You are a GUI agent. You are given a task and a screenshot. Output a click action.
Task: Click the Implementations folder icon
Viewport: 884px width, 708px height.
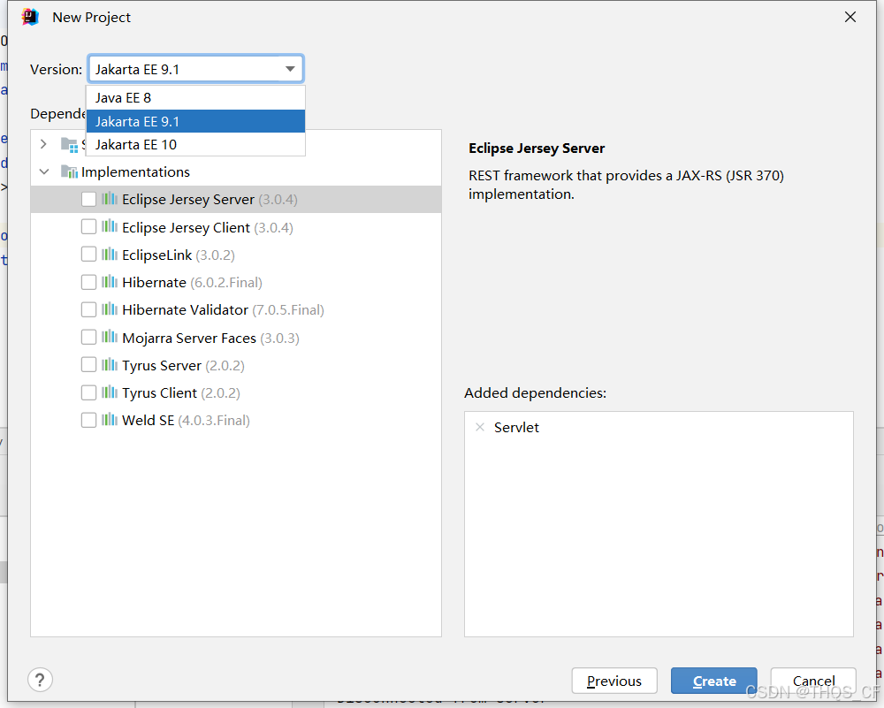[x=69, y=171]
